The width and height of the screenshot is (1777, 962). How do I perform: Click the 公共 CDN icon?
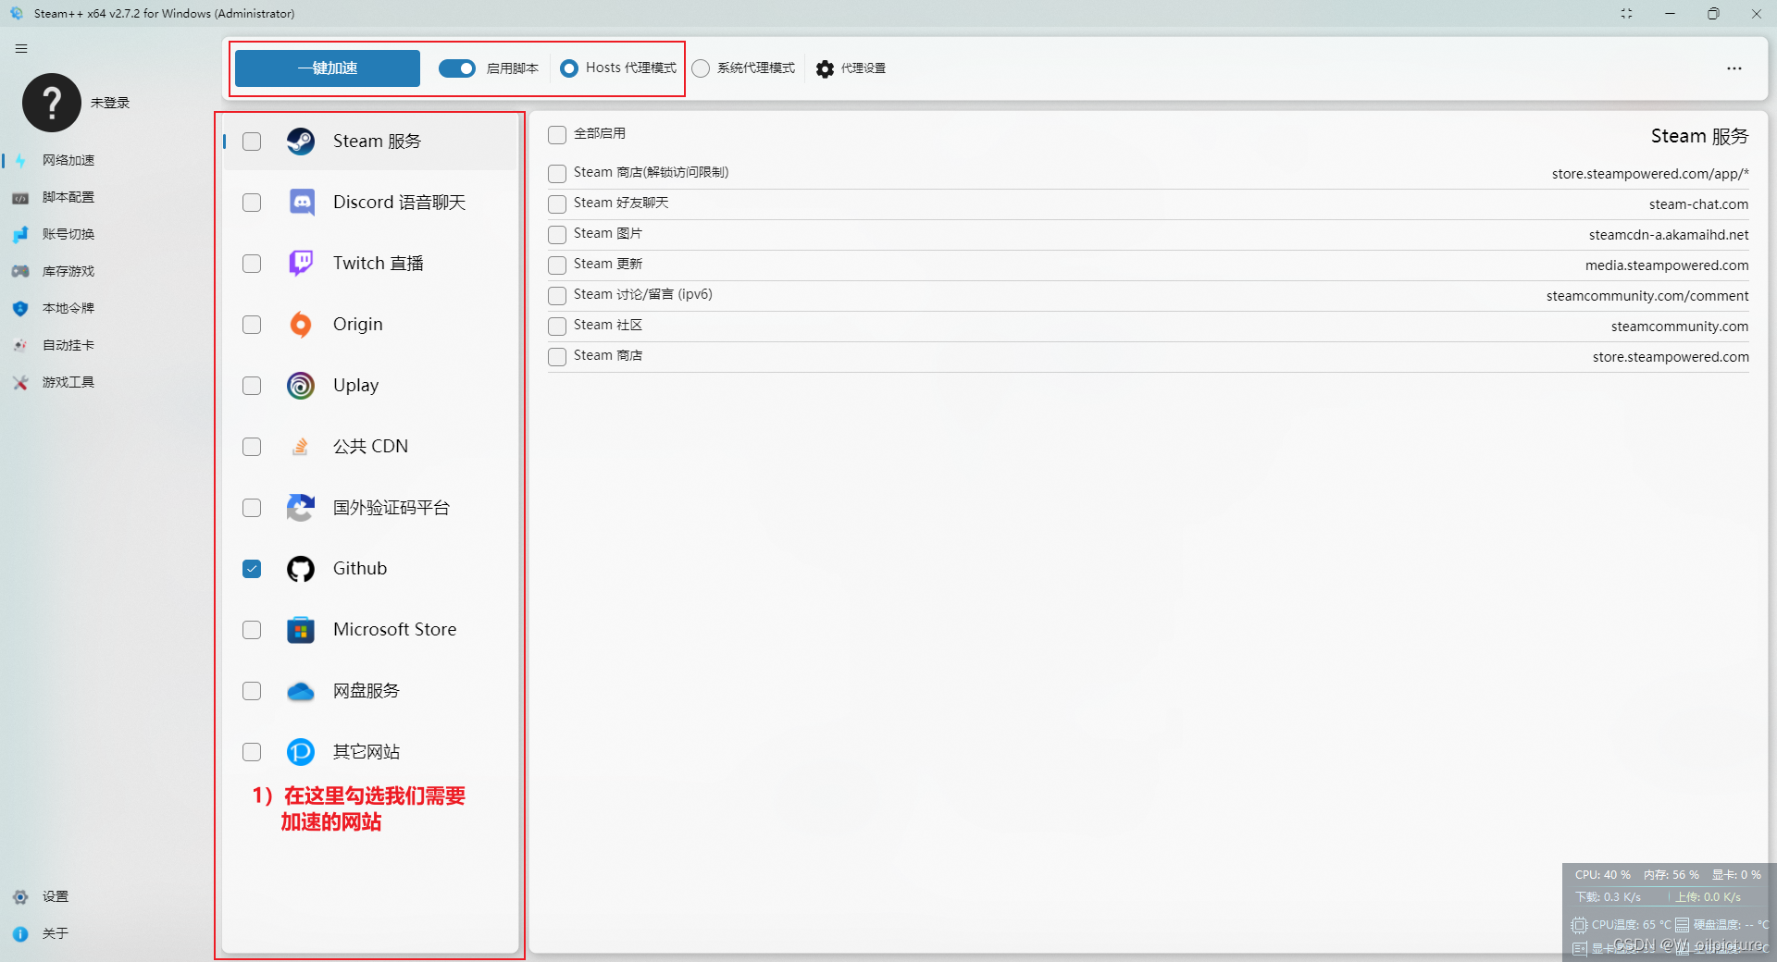click(301, 447)
